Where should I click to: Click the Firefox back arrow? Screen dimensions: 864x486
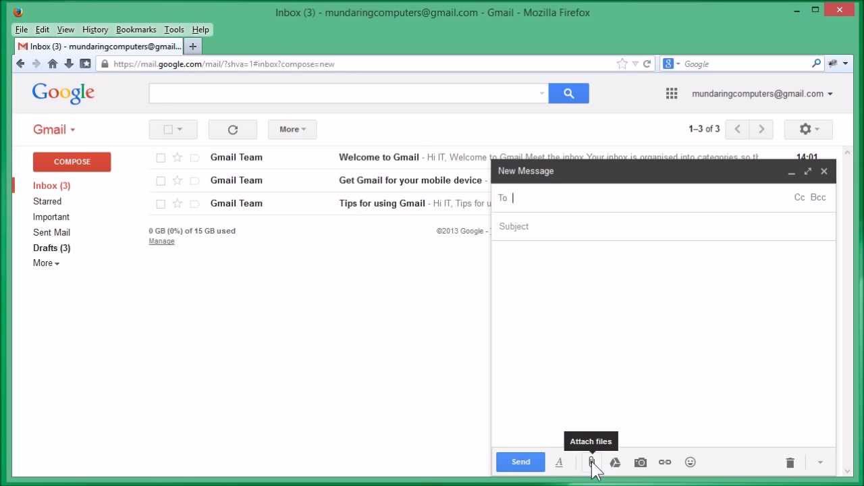point(20,63)
